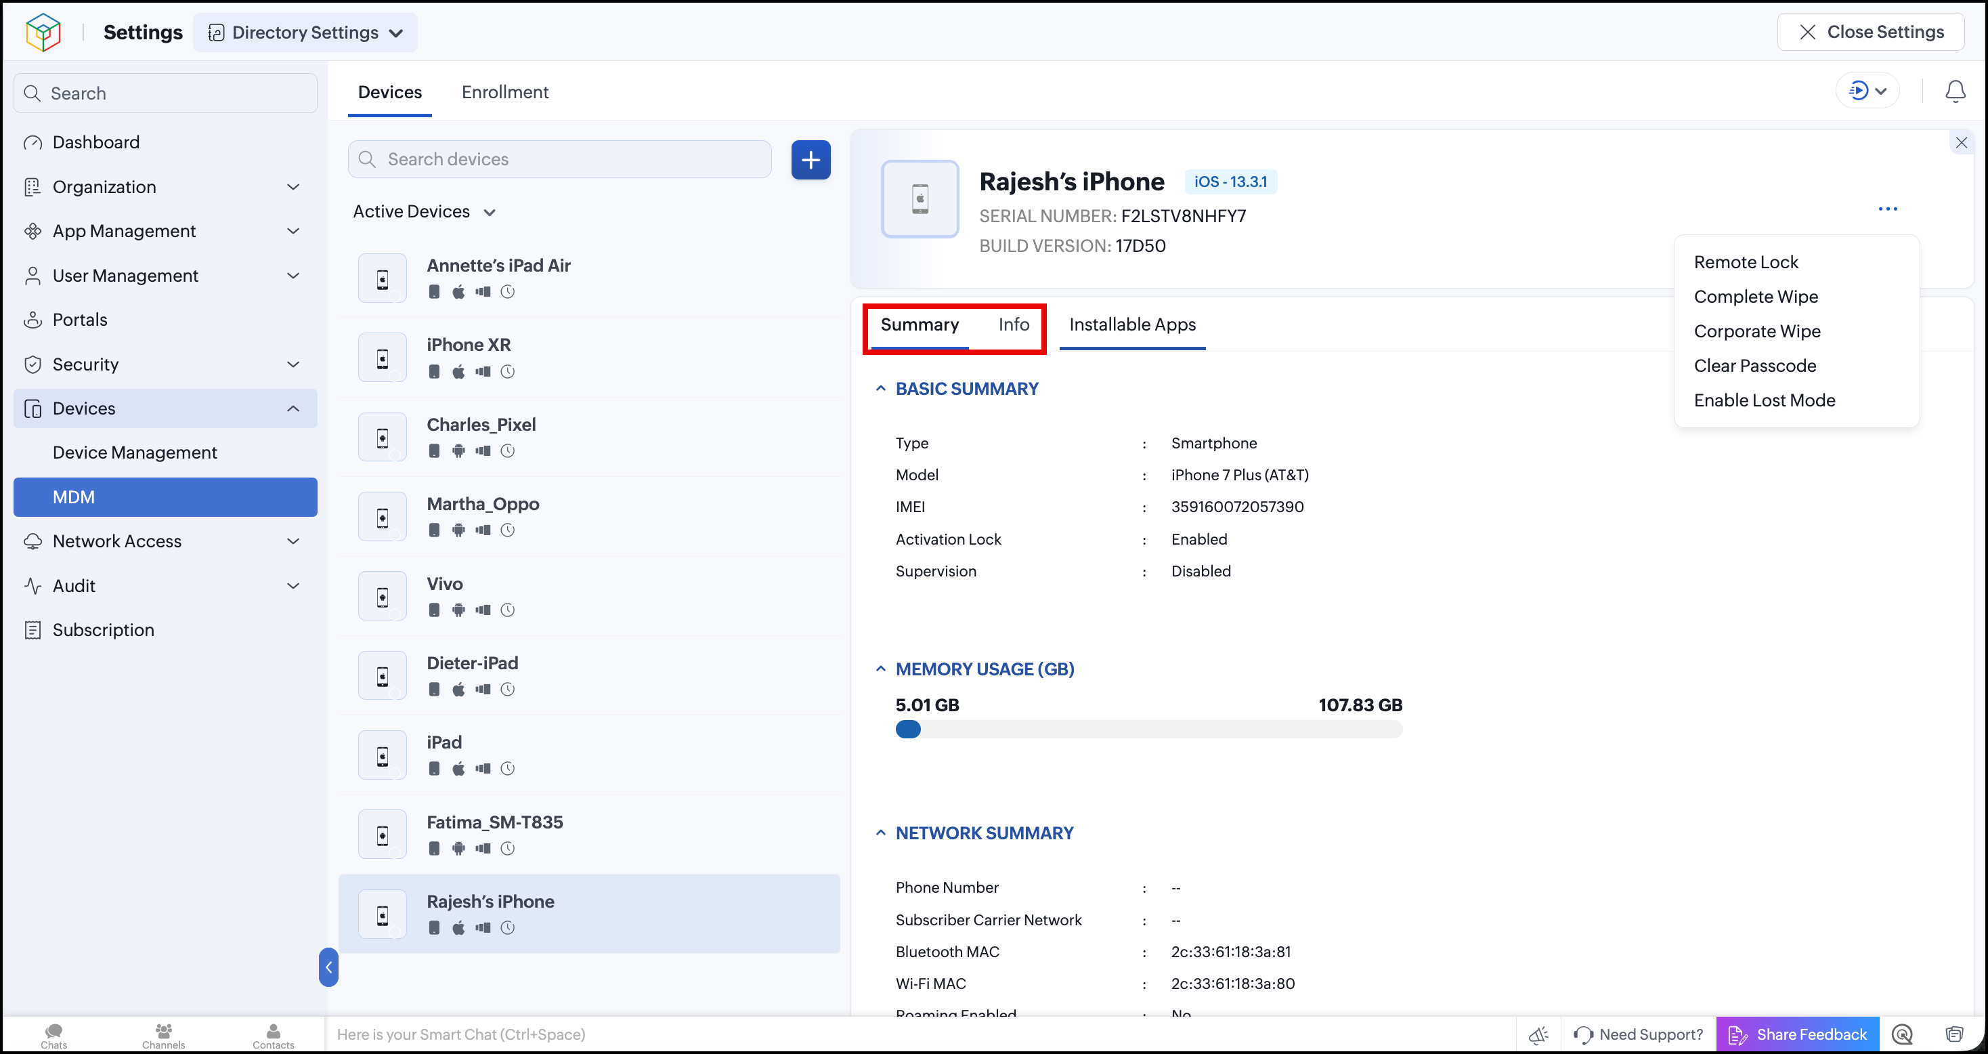Image resolution: width=1988 pixels, height=1054 pixels.
Task: Click the three-dot more actions icon
Action: (1887, 209)
